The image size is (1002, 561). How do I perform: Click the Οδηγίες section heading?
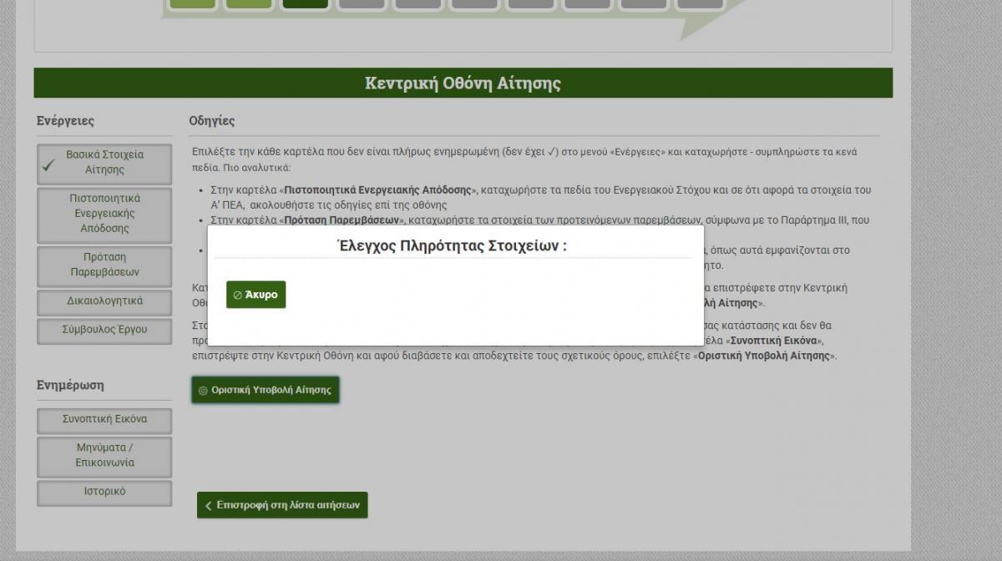pos(212,121)
